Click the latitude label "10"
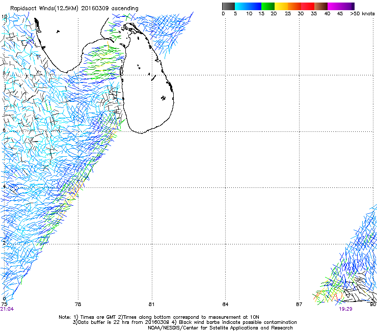Screen dimensions: 377x331 4,17
